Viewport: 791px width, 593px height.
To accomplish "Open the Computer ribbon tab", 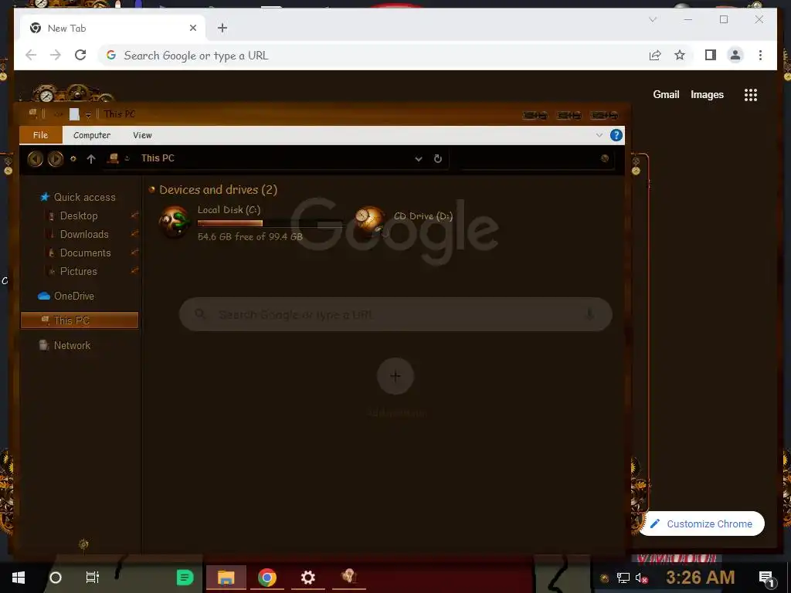I will tap(92, 135).
